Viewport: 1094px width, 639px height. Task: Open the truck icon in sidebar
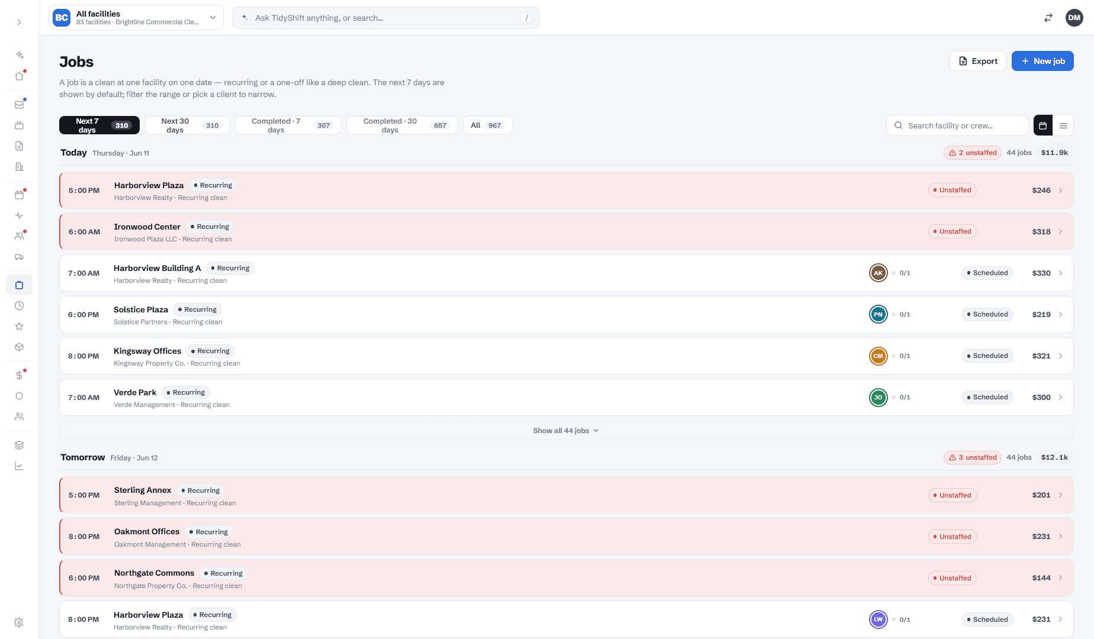click(x=19, y=257)
